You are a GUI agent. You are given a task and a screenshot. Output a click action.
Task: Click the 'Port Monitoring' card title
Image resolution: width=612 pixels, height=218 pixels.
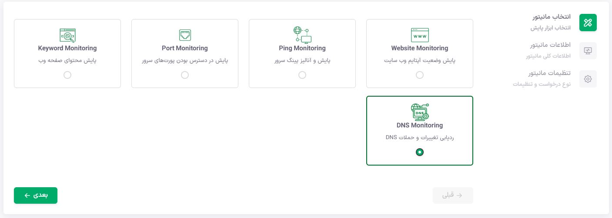click(185, 48)
